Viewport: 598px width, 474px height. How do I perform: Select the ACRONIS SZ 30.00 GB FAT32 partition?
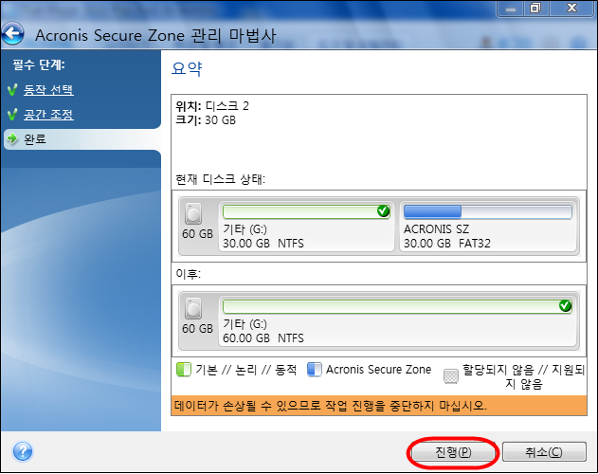[x=488, y=227]
